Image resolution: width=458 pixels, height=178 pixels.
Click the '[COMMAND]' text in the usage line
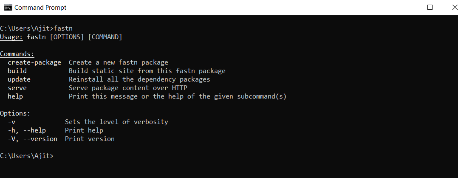(105, 37)
